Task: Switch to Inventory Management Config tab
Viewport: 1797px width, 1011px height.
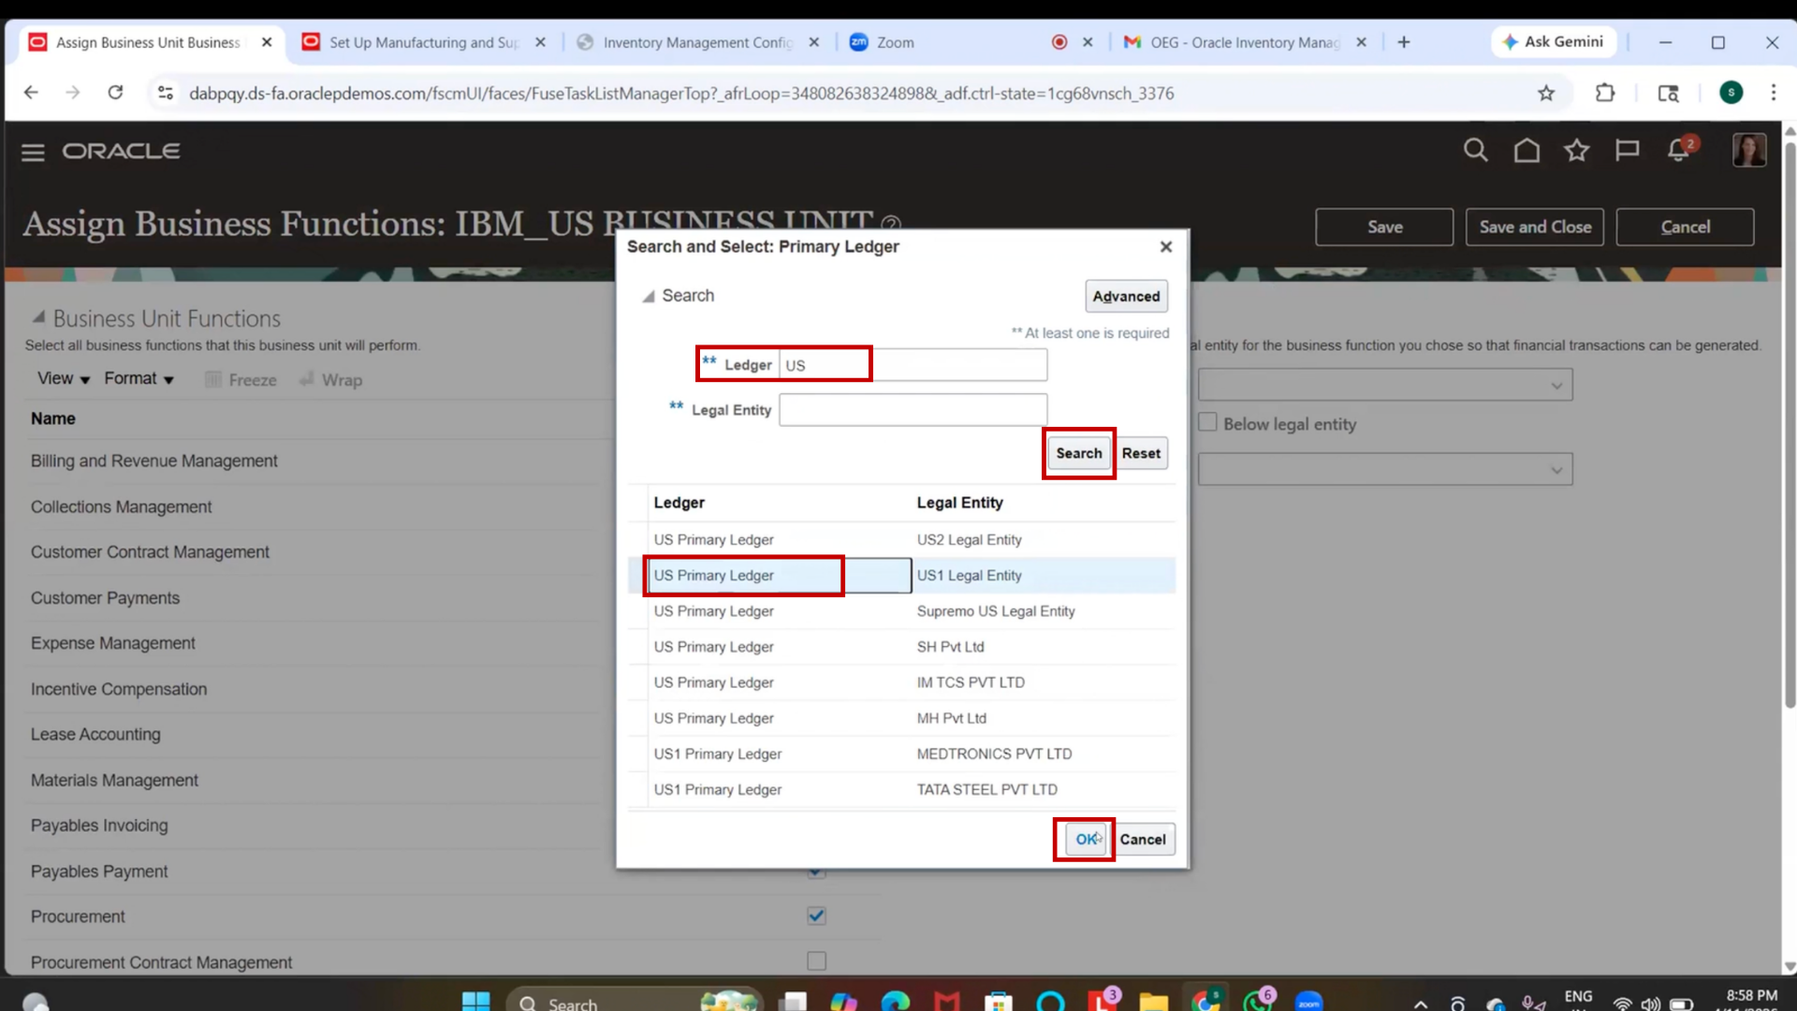Action: coord(697,42)
